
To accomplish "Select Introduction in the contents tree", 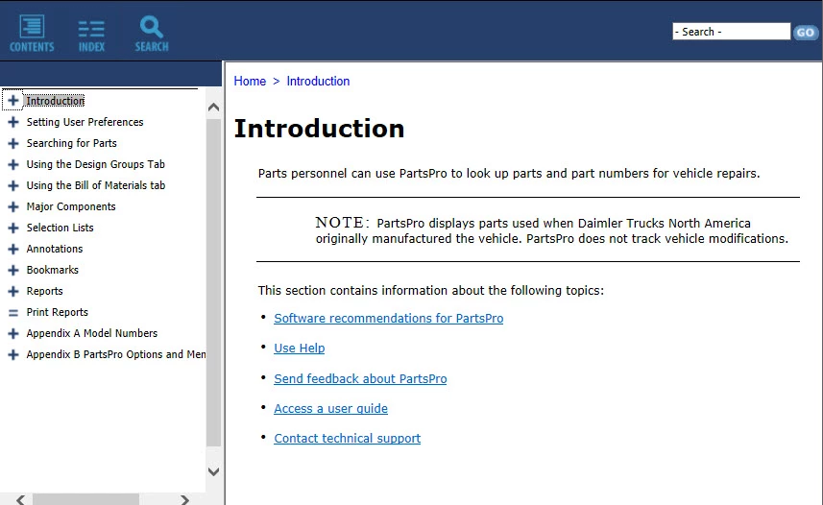I will (55, 100).
